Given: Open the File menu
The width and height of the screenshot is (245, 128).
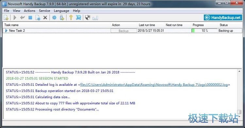Looking at the screenshot, I should click(7, 11).
